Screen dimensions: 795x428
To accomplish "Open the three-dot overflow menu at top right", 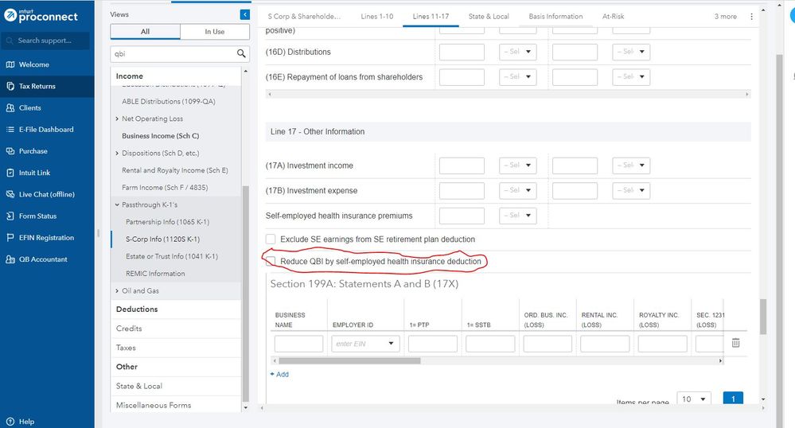I will coord(752,17).
